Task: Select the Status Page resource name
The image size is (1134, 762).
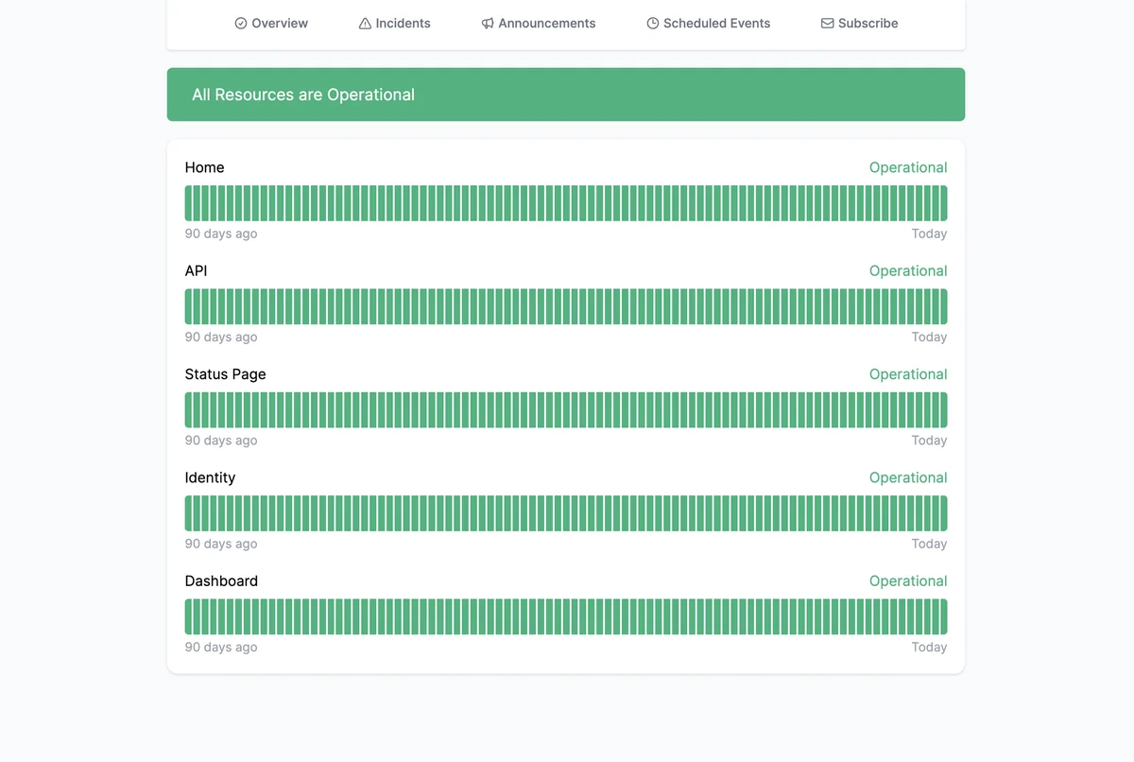Action: coord(225,374)
